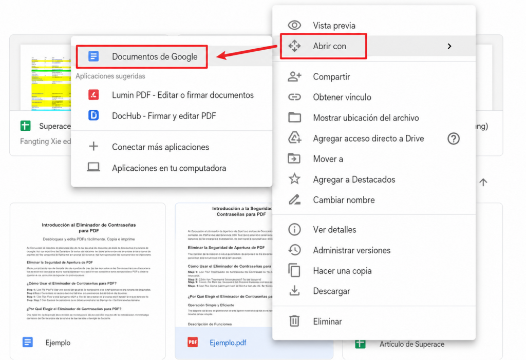Click the folder icon for Mostrar ubicación
The width and height of the screenshot is (526, 360).
294,117
